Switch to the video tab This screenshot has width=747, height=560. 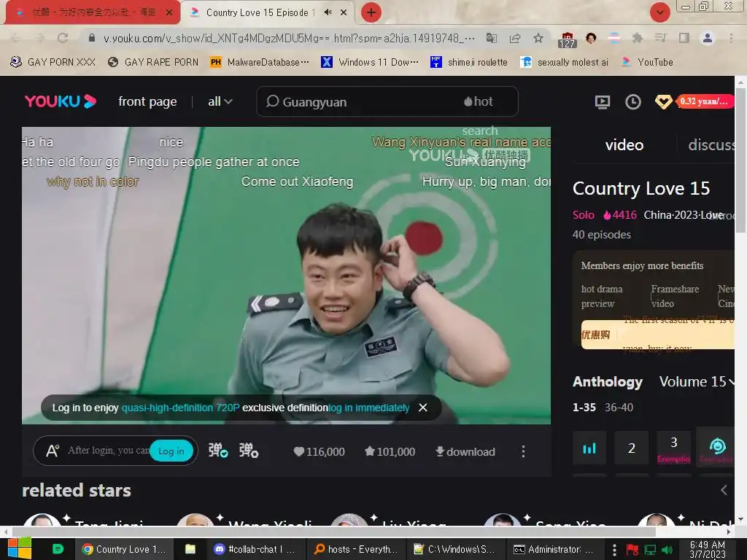coord(624,145)
